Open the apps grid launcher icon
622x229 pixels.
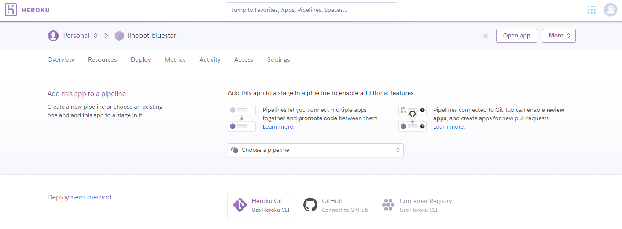592,10
